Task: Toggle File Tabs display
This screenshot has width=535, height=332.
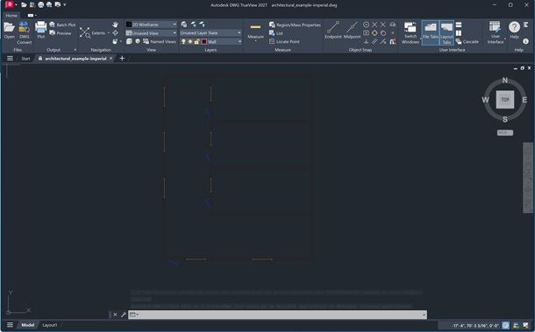Action: point(431,32)
